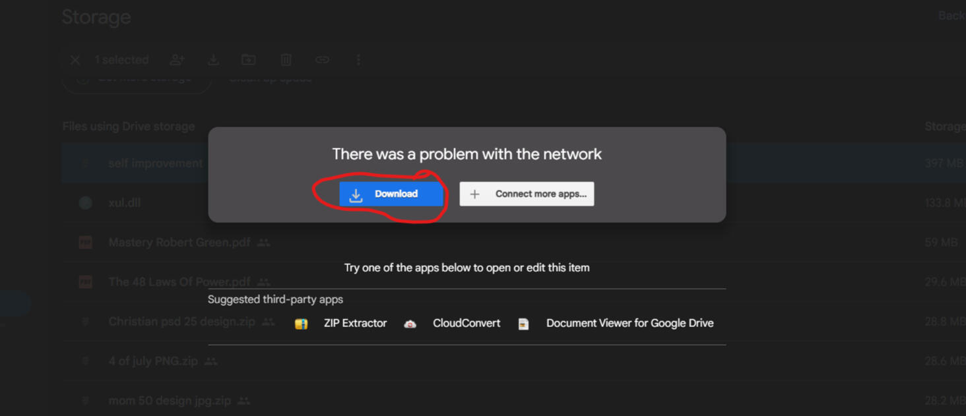This screenshot has height=416, width=966.
Task: Select the xul.dll file row
Action: coord(125,203)
